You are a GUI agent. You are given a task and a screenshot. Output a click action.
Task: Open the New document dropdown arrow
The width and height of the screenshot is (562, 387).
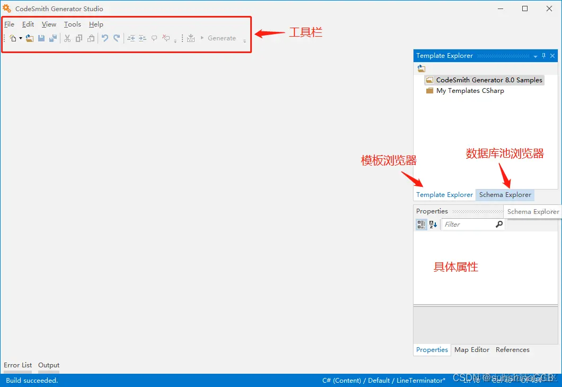click(x=21, y=38)
